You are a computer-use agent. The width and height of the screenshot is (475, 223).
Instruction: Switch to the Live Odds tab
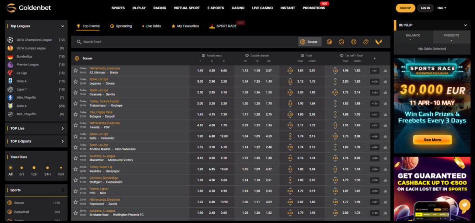point(152,26)
